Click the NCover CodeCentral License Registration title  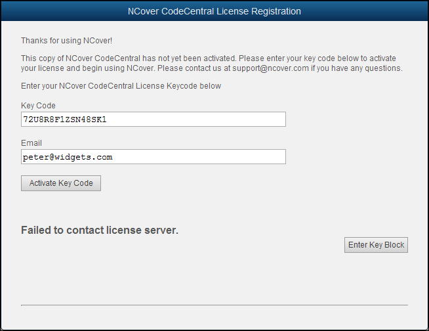pos(214,12)
